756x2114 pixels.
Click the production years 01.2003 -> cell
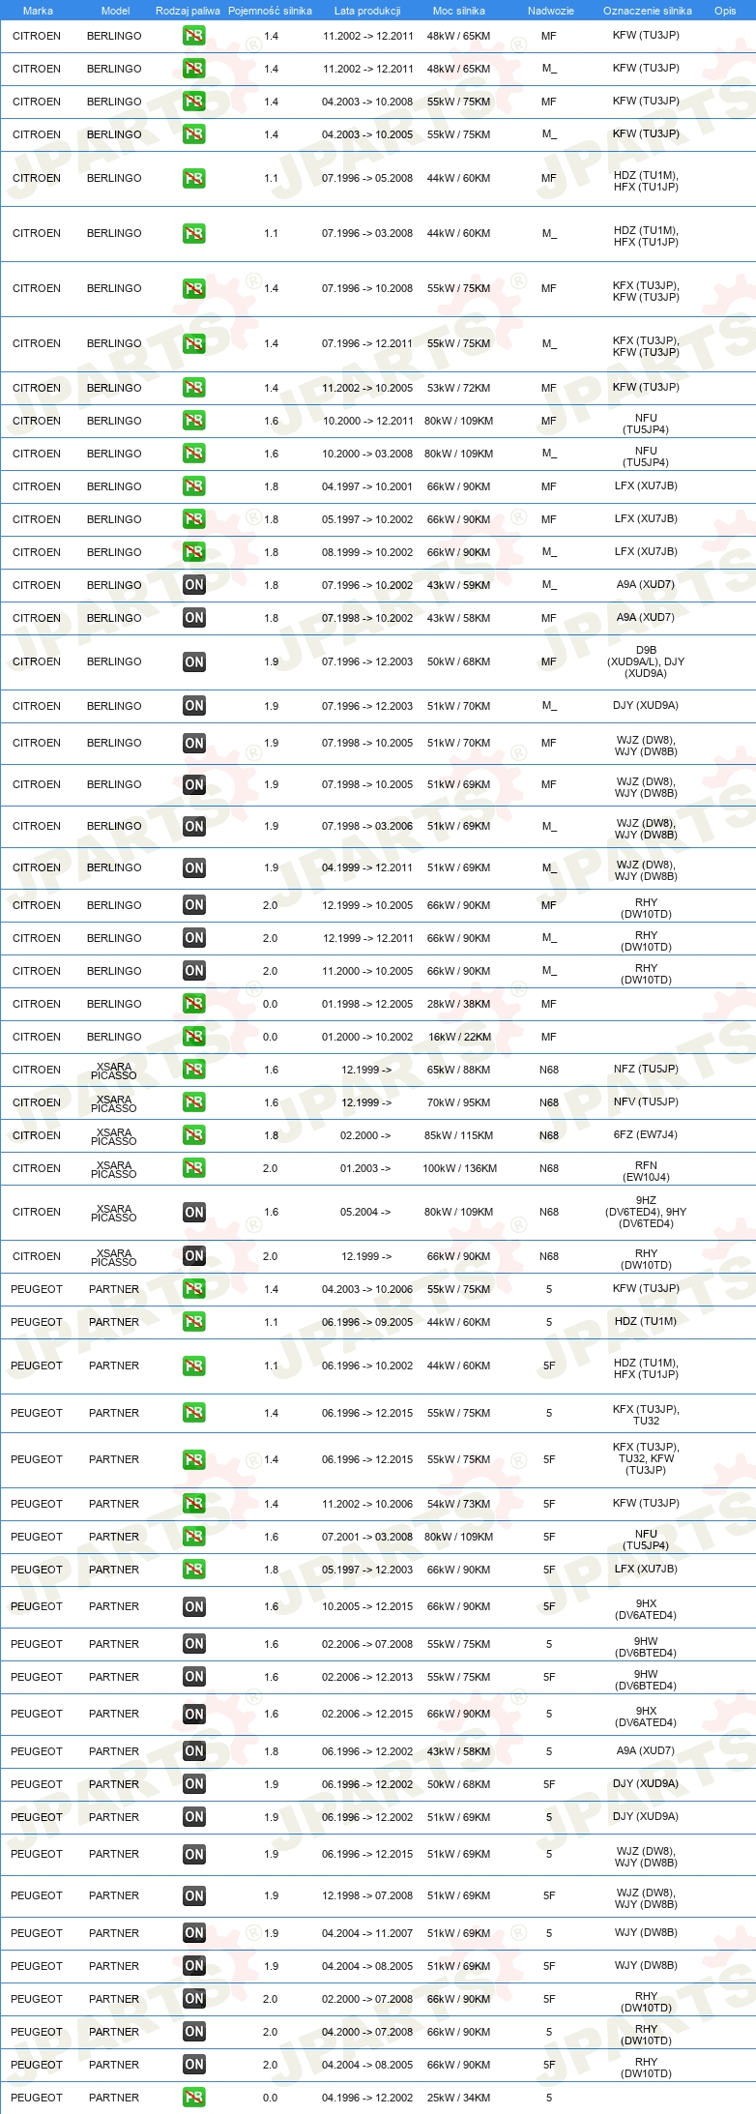[x=365, y=1168]
